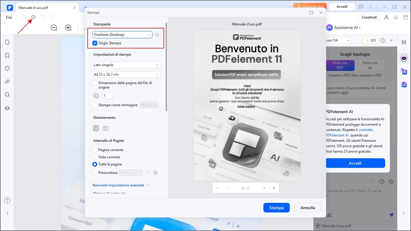Open the OneNote (Desktop) printer dropdown
This screenshot has height=231, width=411.
pyautogui.click(x=122, y=35)
